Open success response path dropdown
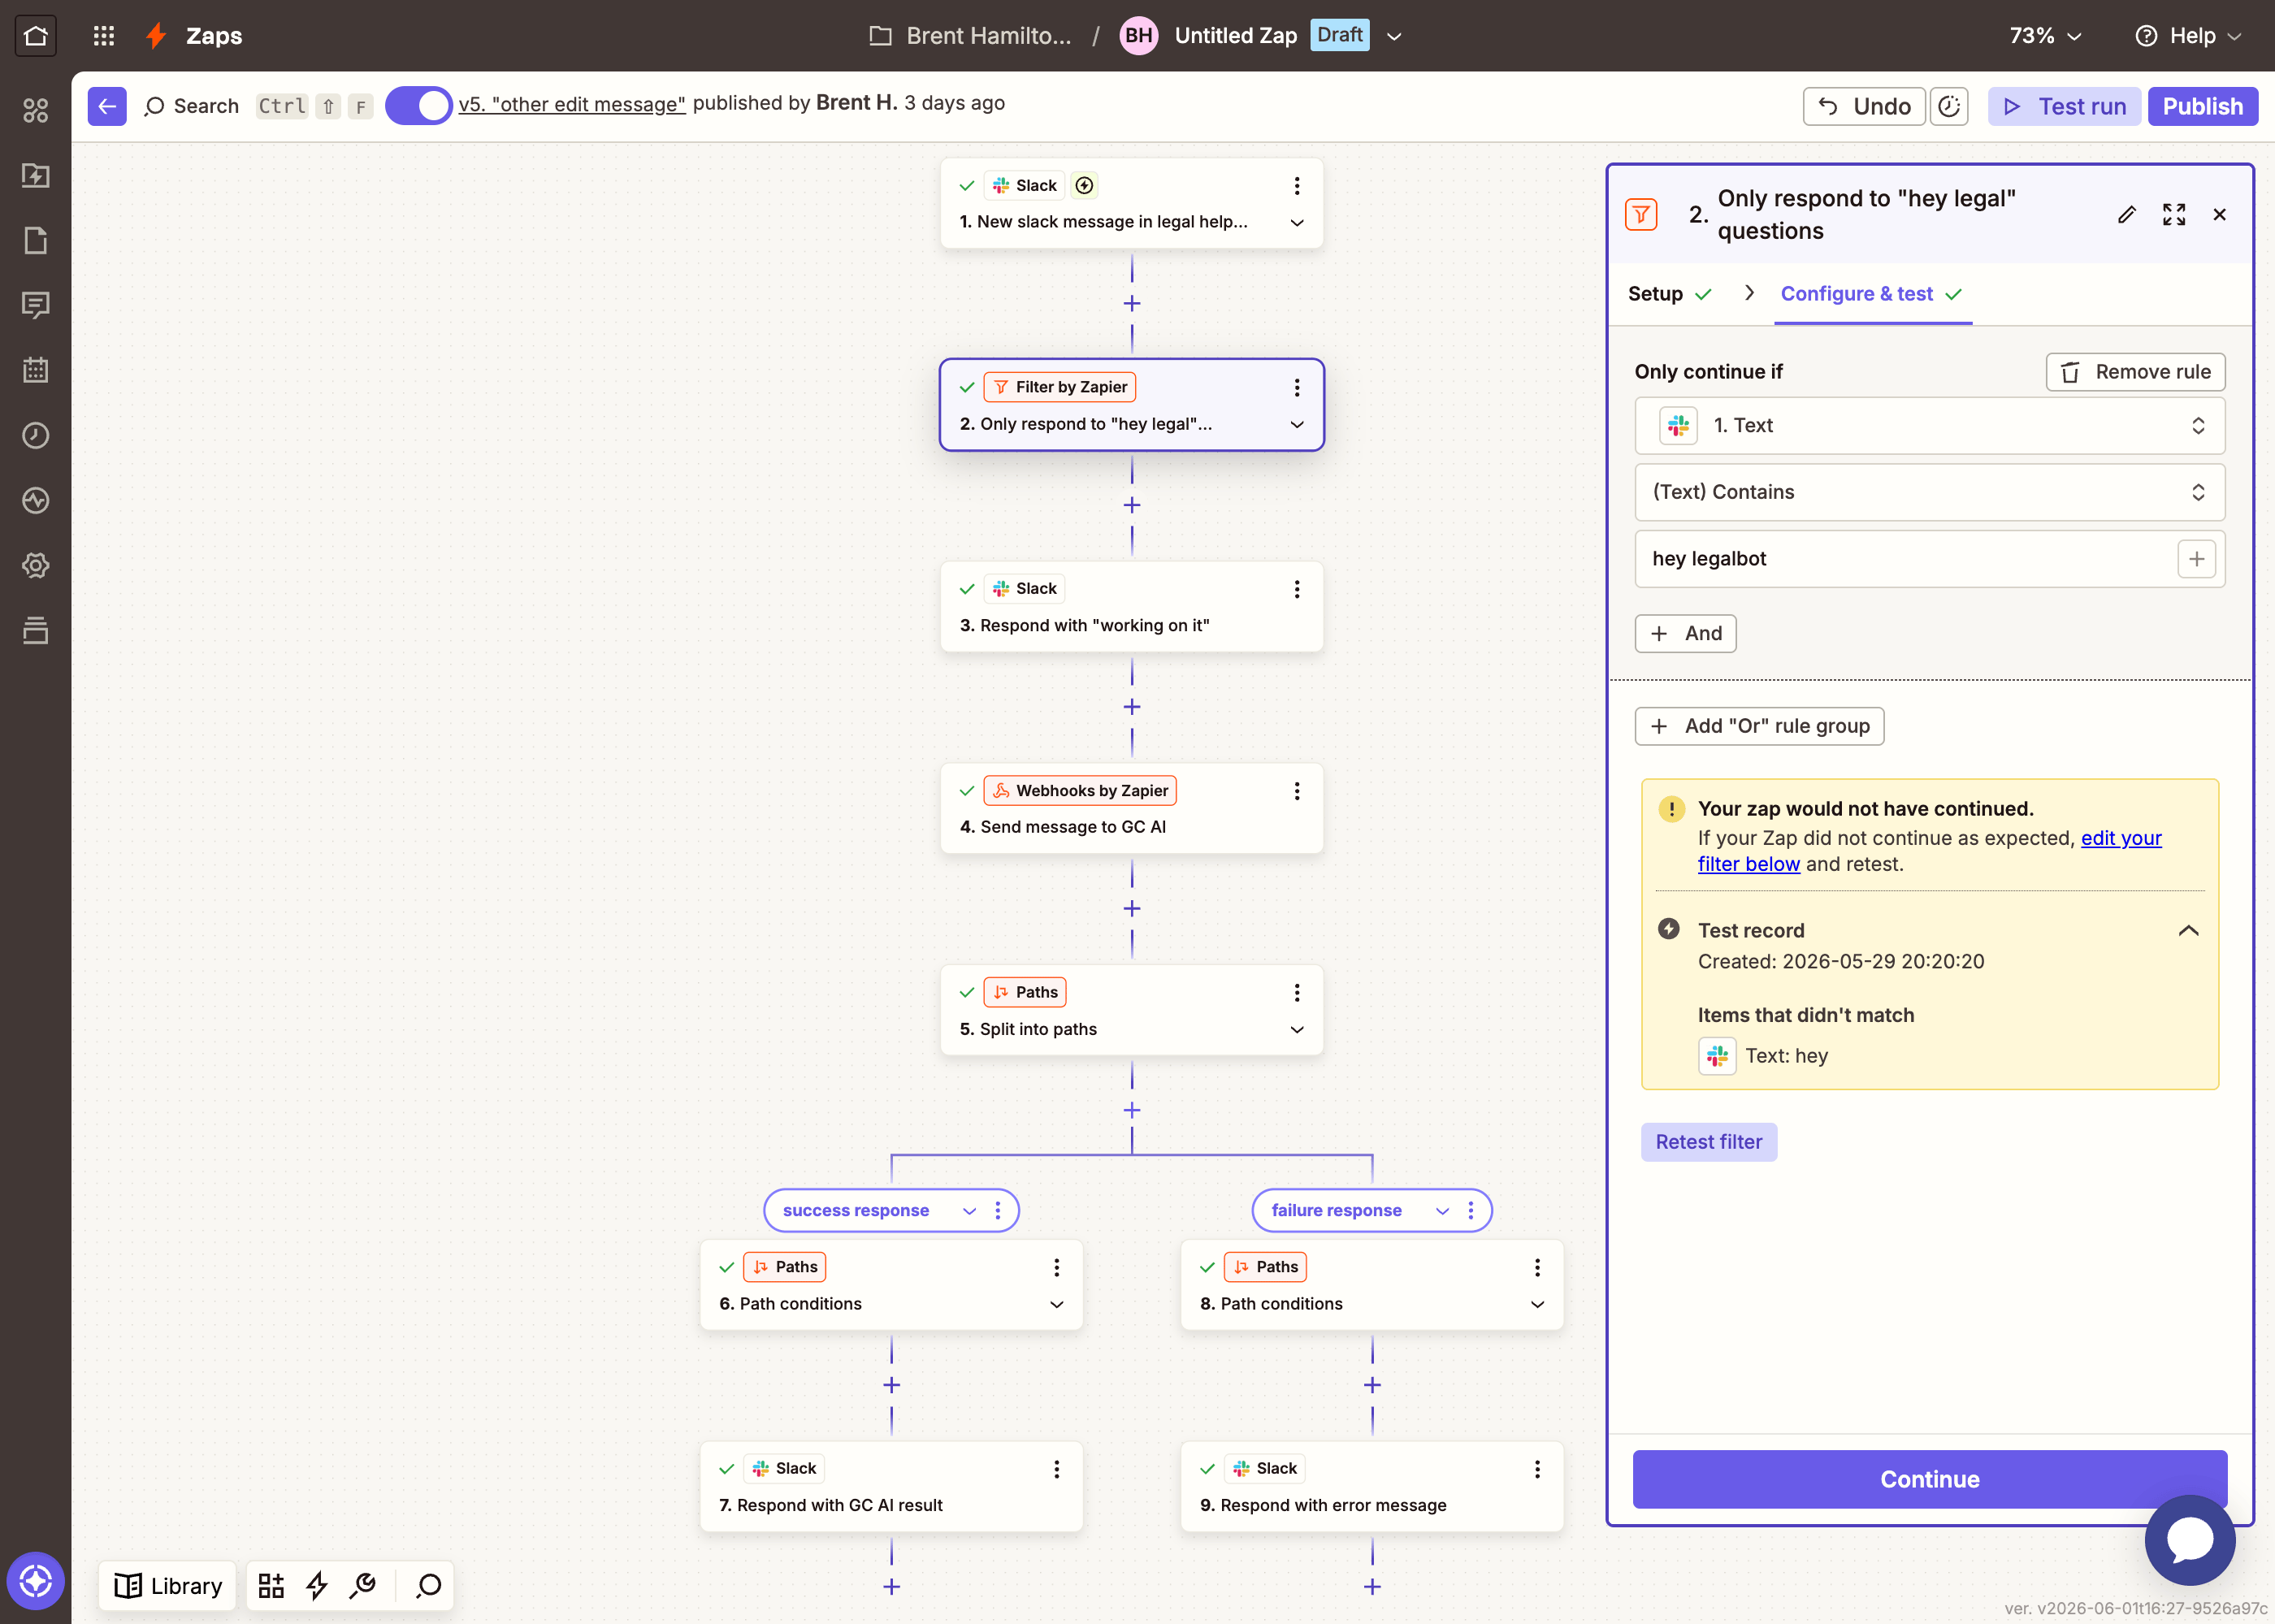The image size is (2275, 1624). coord(969,1211)
